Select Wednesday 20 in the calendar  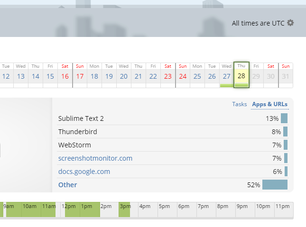[124, 75]
